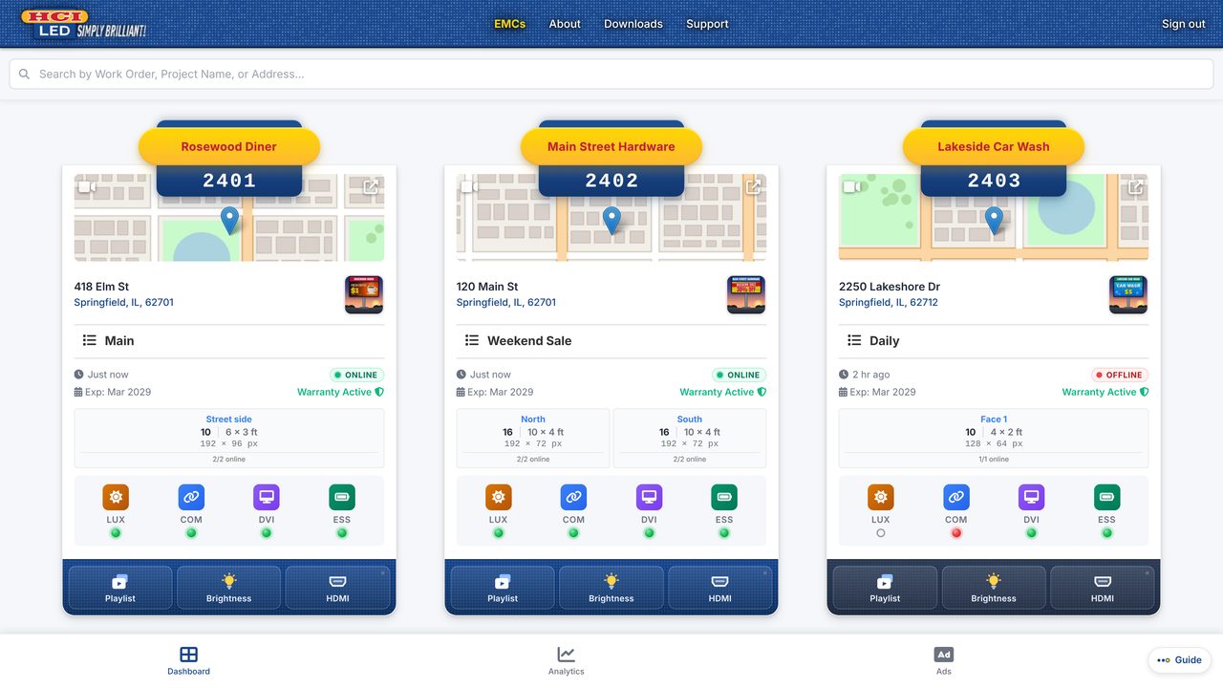
Task: Open COM icon on Rosewood Diner card
Action: [x=191, y=497]
